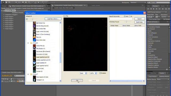Click the Search button
The height and width of the screenshot is (96, 171).
(139, 19)
